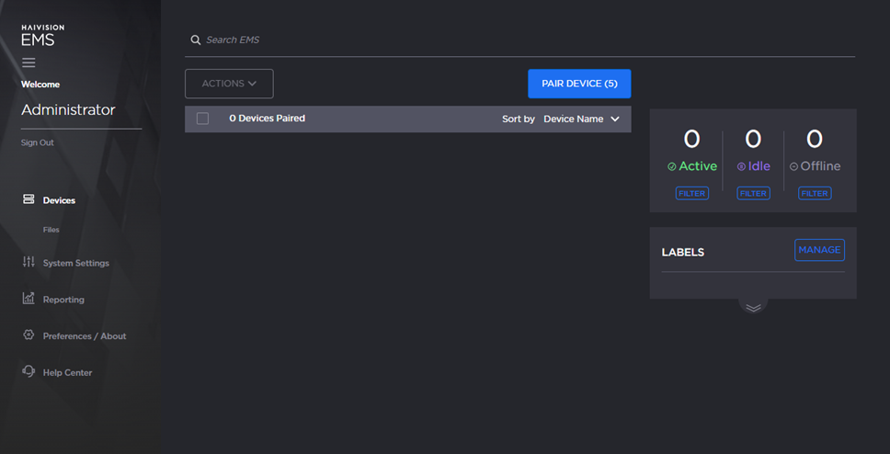
Task: Click the Devices server icon
Action: tap(29, 199)
